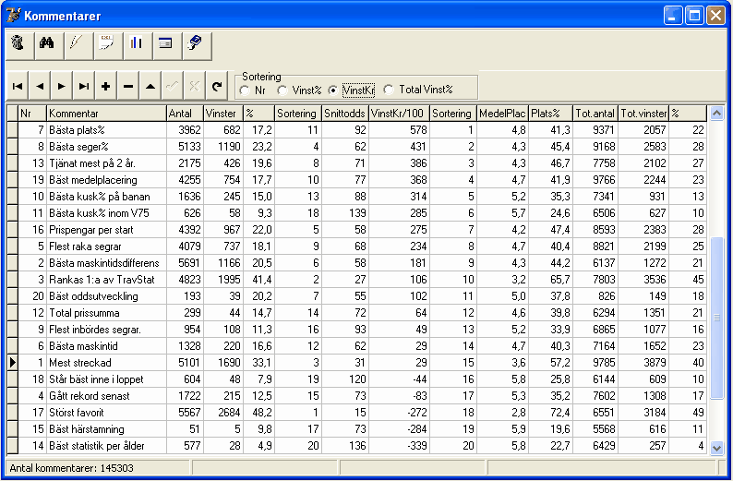733x481 pixels.
Task: Click the Antal column header
Action: [186, 114]
